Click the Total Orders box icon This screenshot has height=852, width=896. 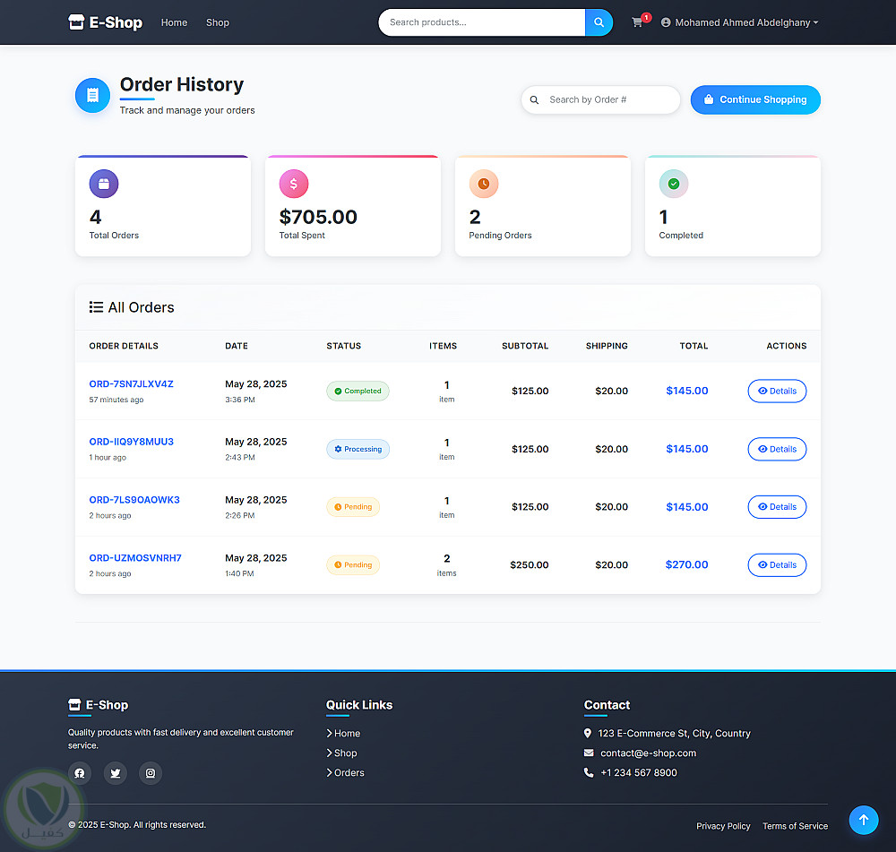tap(104, 184)
